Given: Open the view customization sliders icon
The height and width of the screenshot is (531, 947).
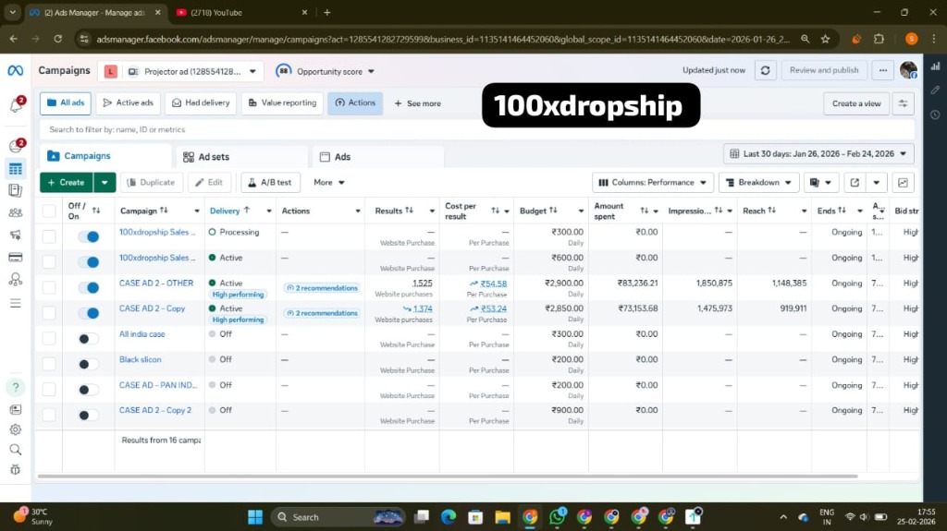Looking at the screenshot, I should pos(903,103).
